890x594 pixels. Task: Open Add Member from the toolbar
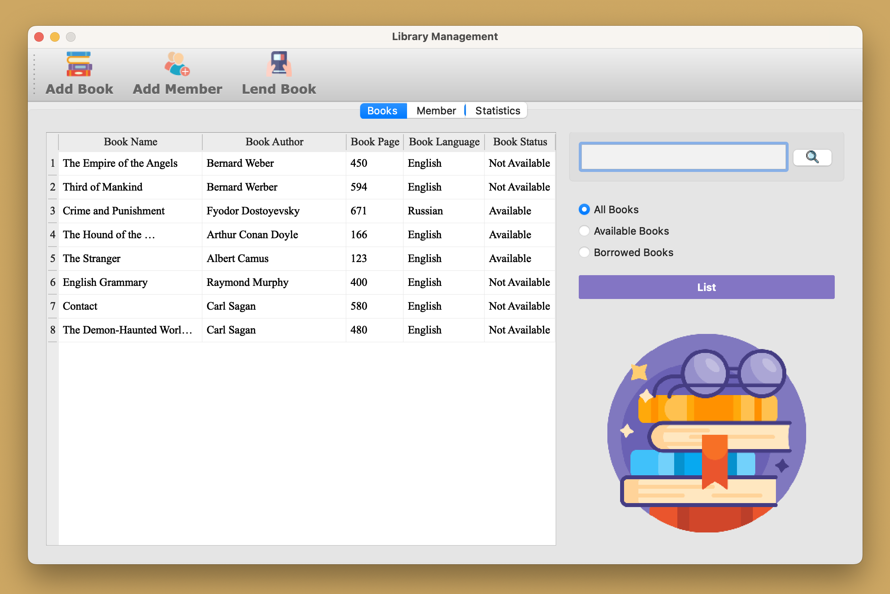177,72
